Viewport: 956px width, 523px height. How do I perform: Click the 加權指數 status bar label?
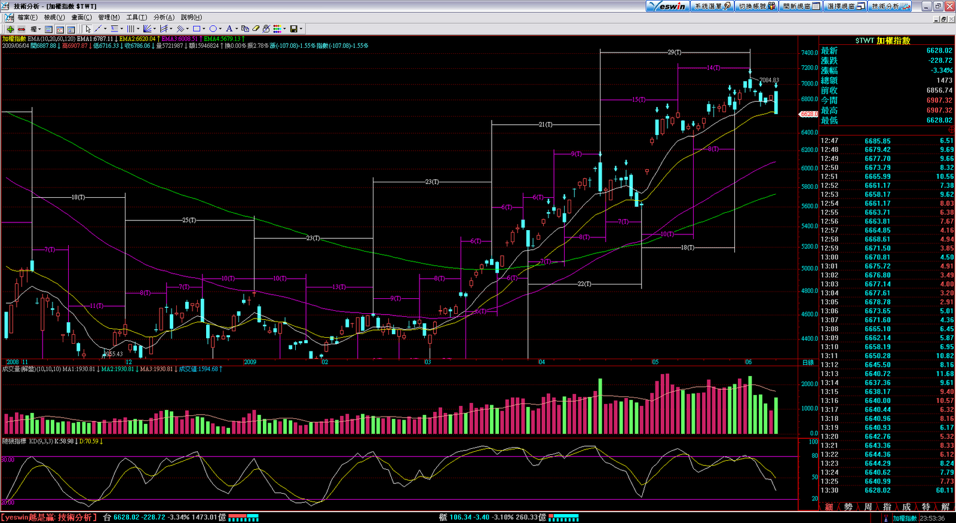[x=905, y=518]
